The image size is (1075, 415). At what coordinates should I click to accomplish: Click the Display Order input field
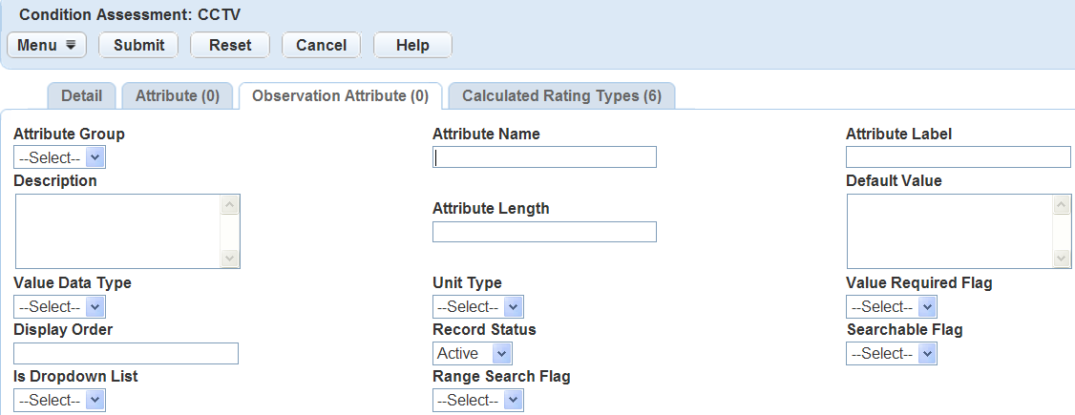click(126, 354)
